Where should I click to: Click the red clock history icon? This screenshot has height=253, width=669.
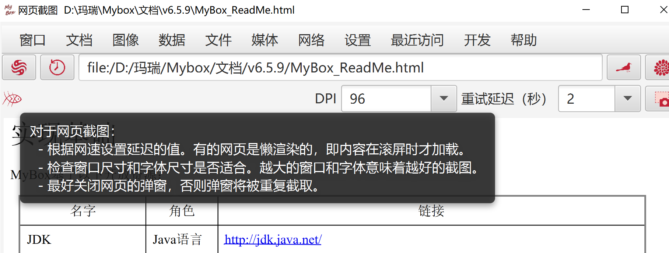[57, 67]
